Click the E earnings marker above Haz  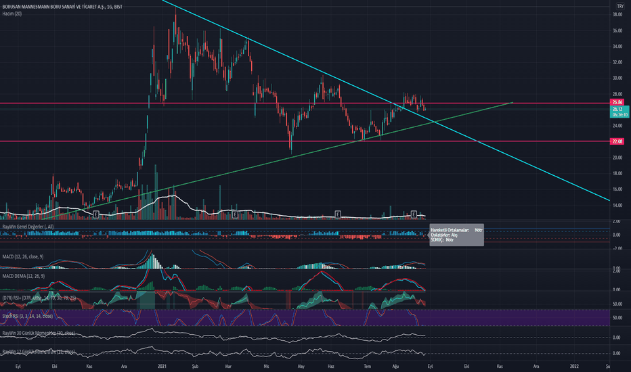[338, 214]
